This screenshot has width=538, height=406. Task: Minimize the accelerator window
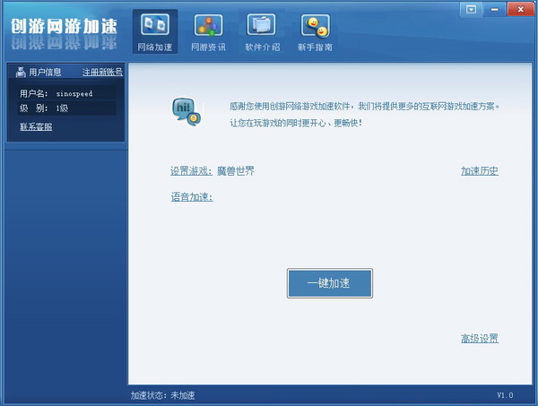click(x=494, y=9)
